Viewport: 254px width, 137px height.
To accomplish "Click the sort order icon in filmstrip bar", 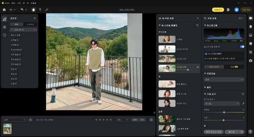I will [30, 120].
